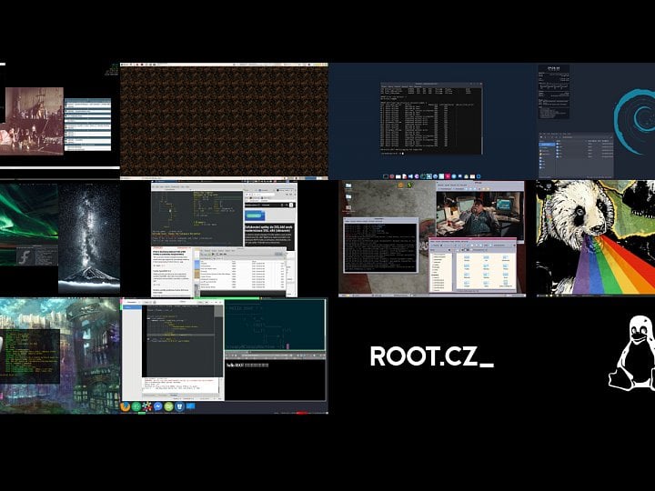Open the green icon right of Messenger

(x=169, y=406)
